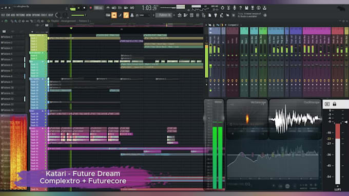Click the red Record button

[x=91, y=8]
